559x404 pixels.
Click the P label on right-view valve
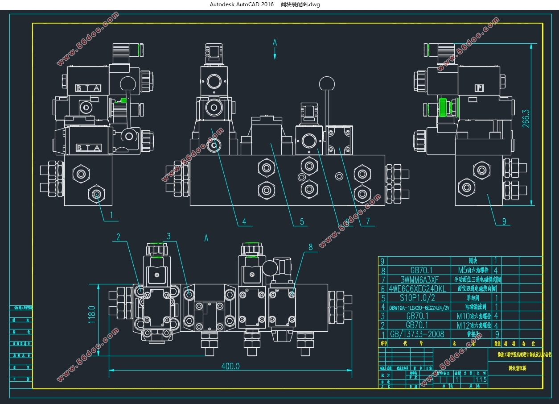coord(479,88)
